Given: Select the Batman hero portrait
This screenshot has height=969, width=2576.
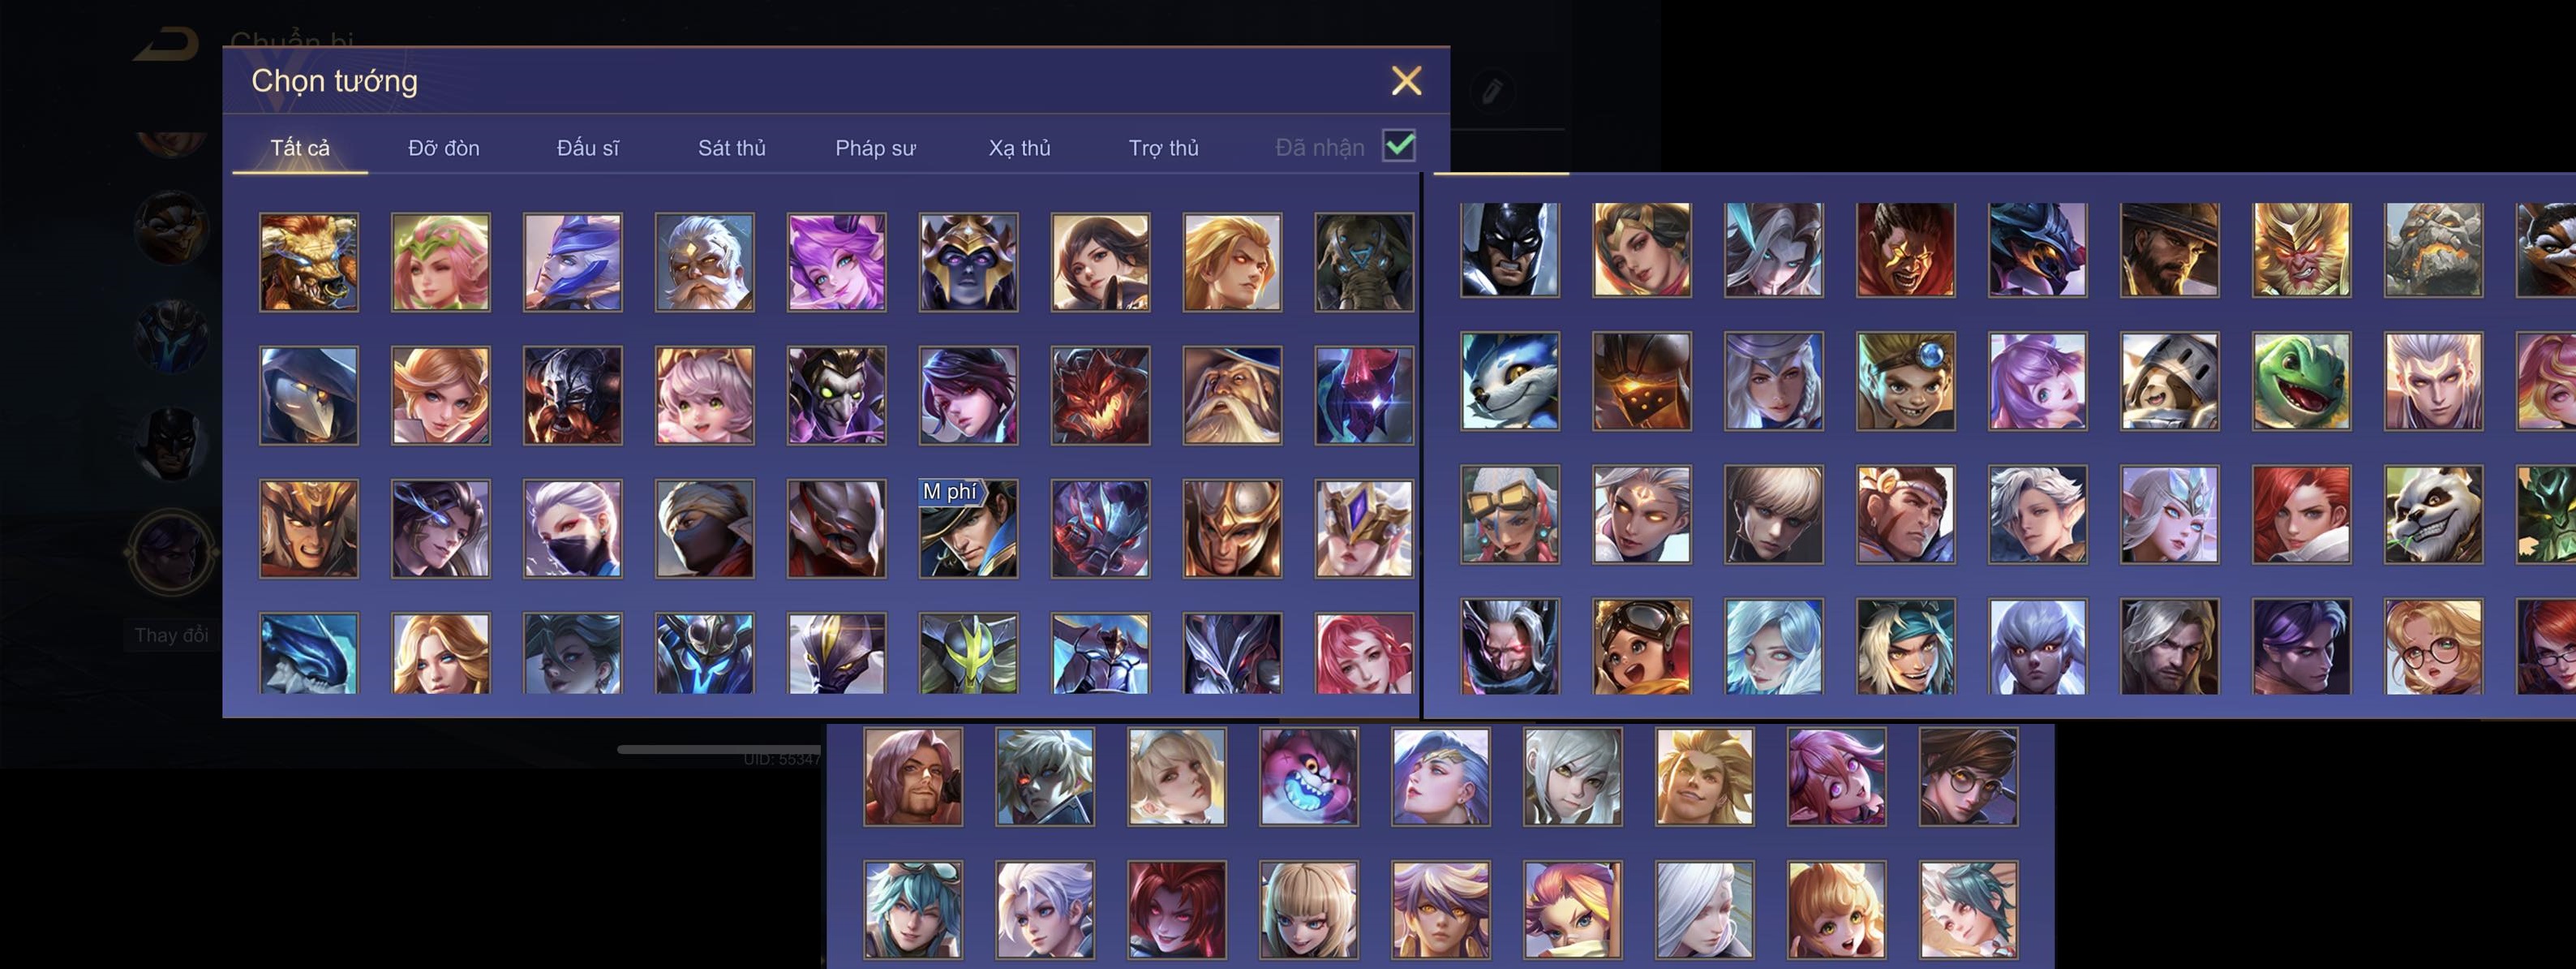Looking at the screenshot, I should (x=1509, y=249).
